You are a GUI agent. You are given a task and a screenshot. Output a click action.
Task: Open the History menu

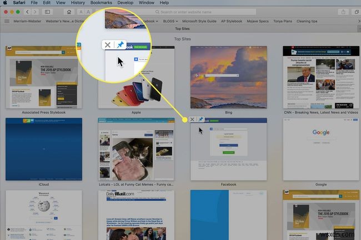point(78,3)
